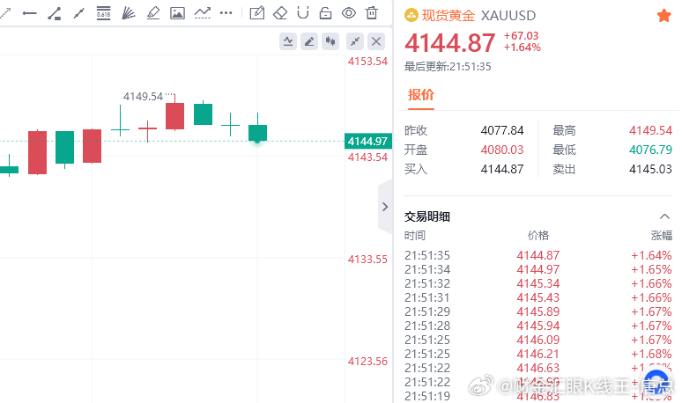Click the 最低 value 4076.79
This screenshot has width=682, height=403.
(x=650, y=150)
